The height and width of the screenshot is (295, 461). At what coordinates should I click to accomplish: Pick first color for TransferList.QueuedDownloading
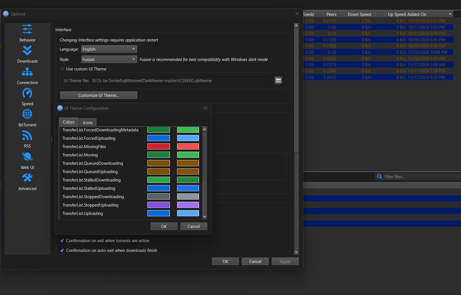pyautogui.click(x=158, y=163)
